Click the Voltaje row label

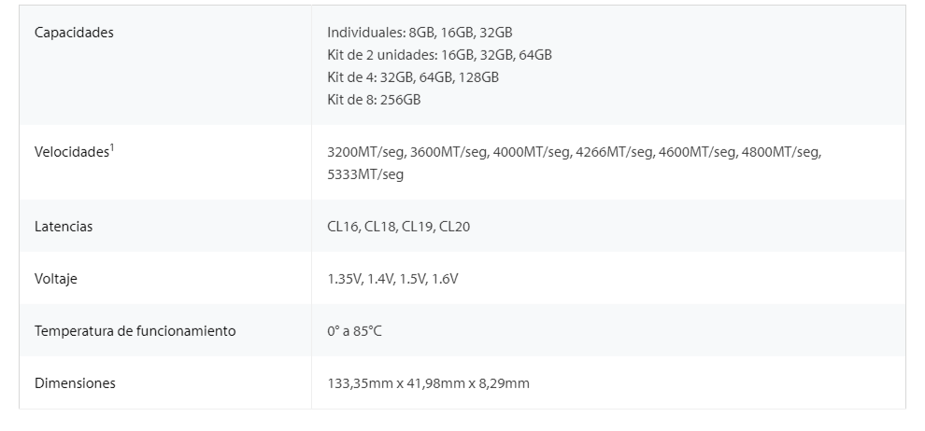(x=55, y=279)
